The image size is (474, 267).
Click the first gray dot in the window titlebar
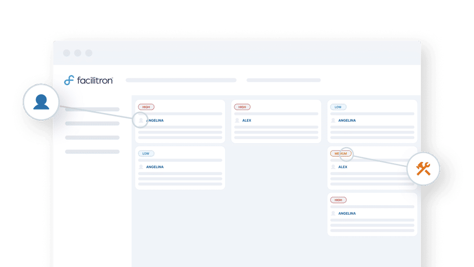point(66,52)
